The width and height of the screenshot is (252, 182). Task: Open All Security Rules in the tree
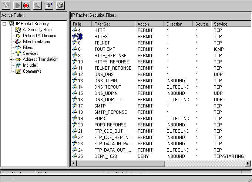[x=38, y=30]
